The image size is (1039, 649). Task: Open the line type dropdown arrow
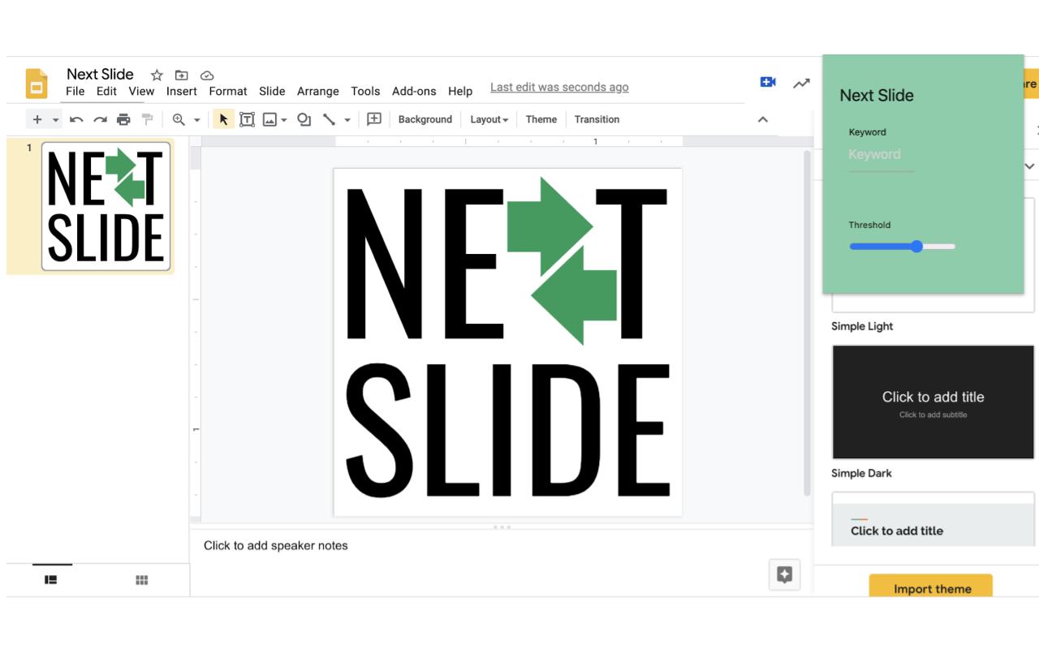point(347,120)
